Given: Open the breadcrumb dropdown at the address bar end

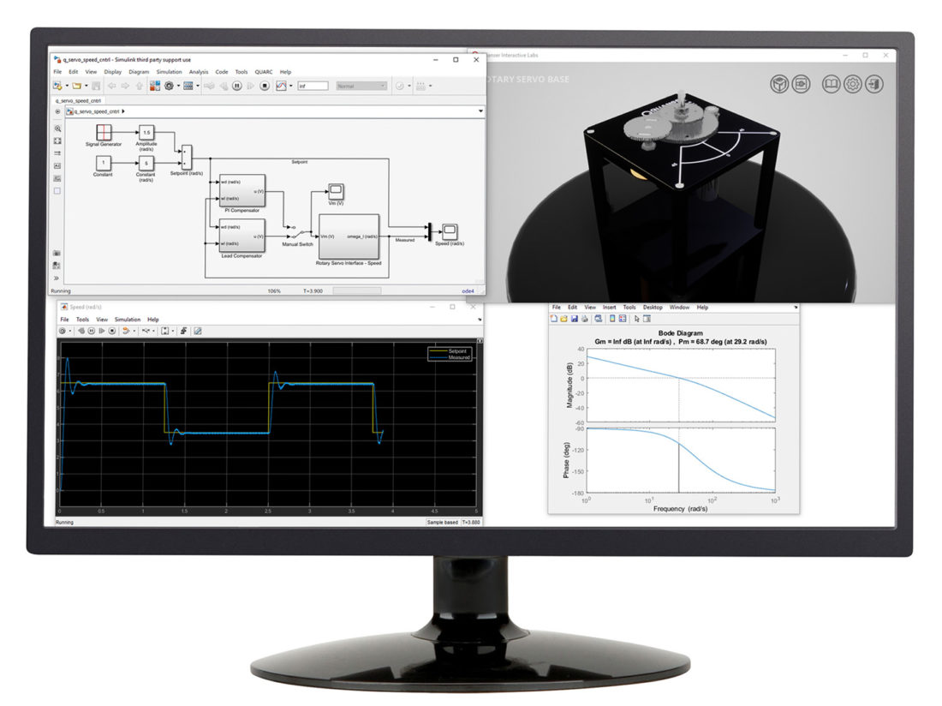Looking at the screenshot, I should click(480, 111).
